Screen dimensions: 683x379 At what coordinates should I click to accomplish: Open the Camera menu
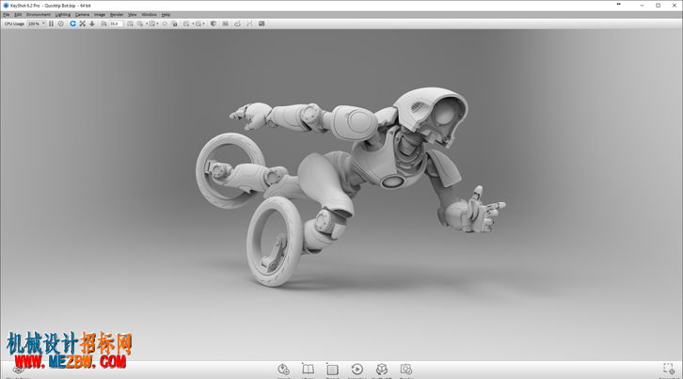click(82, 14)
